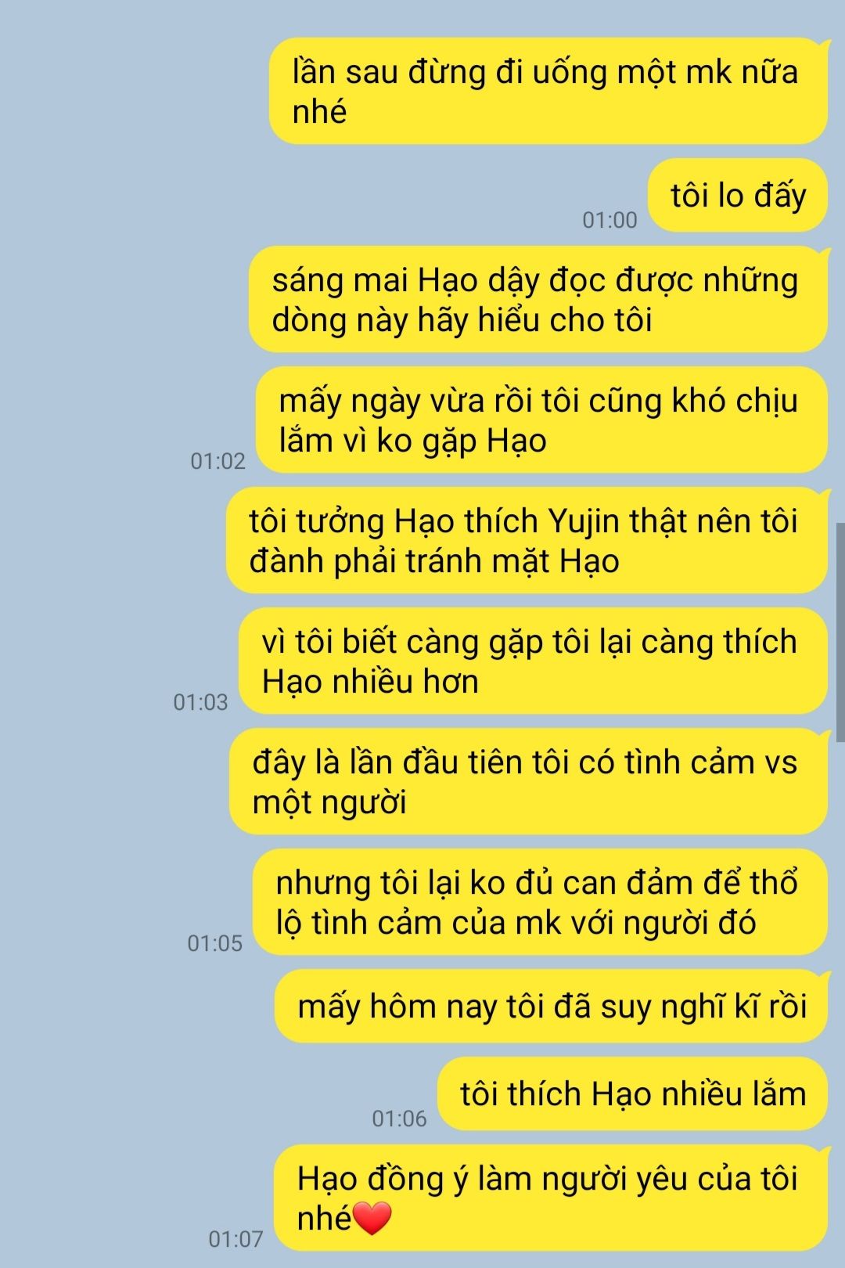Screen dimensions: 845x1268
Task: Tap the red heart emoji in last message
Action: coord(372,1219)
